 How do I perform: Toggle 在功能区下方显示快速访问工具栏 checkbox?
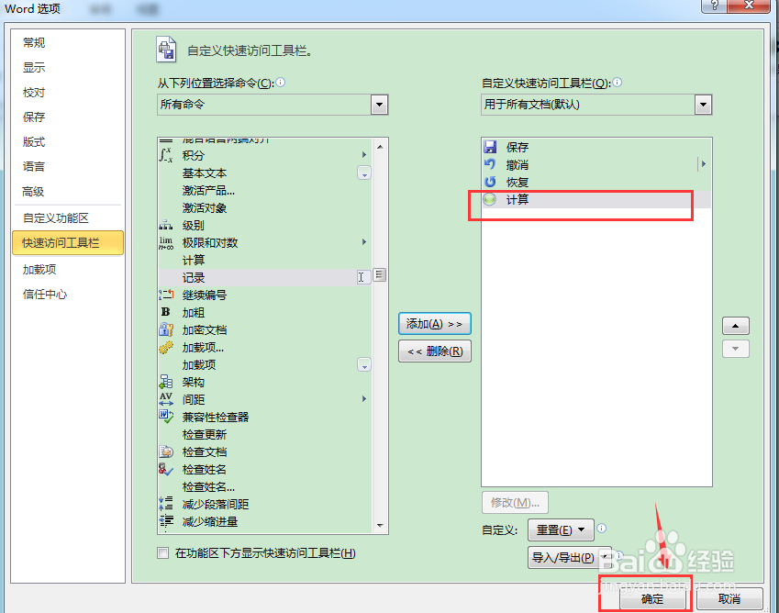[x=163, y=552]
